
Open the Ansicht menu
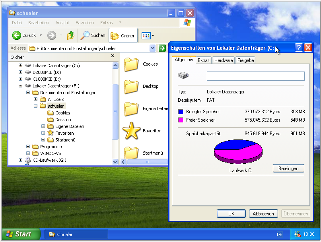(62, 23)
